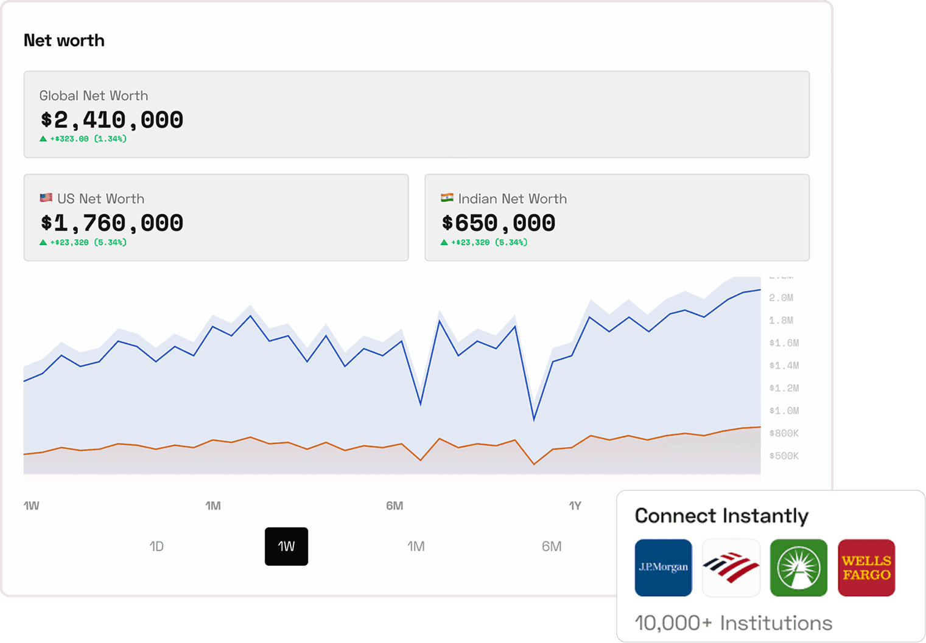Click the J.P. Morgan bank icon
Image resolution: width=926 pixels, height=643 pixels.
pyautogui.click(x=663, y=568)
